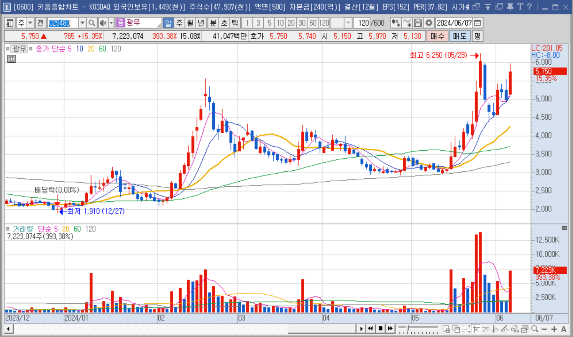Image resolution: width=573 pixels, height=337 pixels.
Task: Click the 매수 buy button
Action: click(437, 36)
